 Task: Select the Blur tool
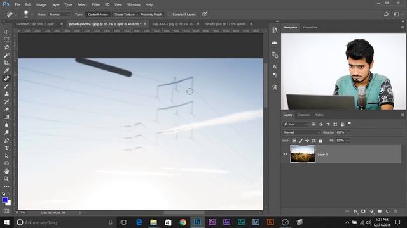tap(6, 125)
